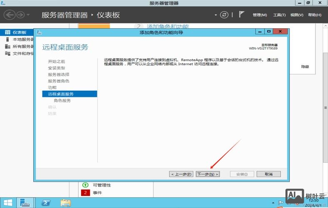The image size is (328, 208).
Task: Go to the 服务器角色 wizard step
Action: click(x=59, y=81)
